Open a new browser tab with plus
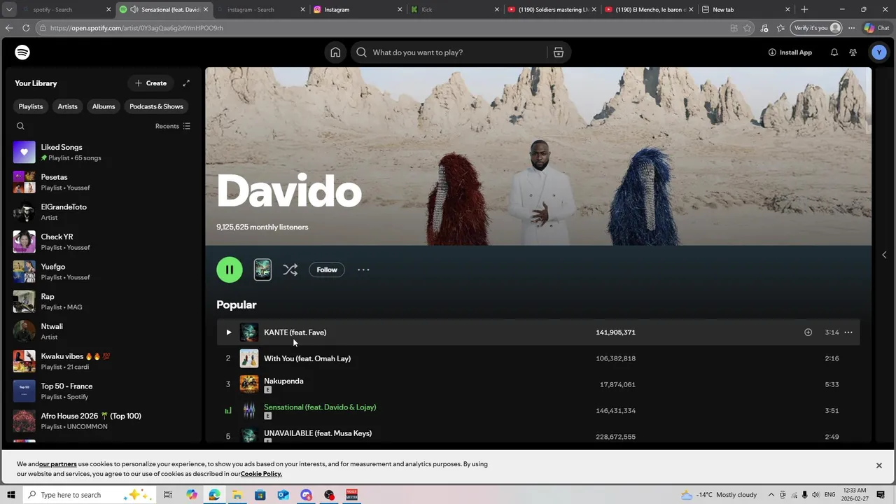The image size is (896, 504). point(804,10)
